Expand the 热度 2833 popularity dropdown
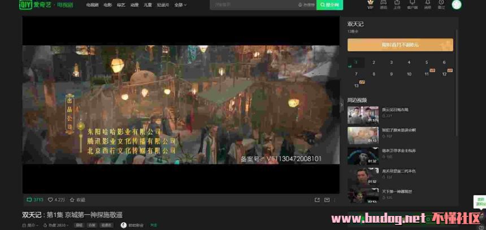Image resolution: width=486 pixels, height=230 pixels. click(x=56, y=225)
